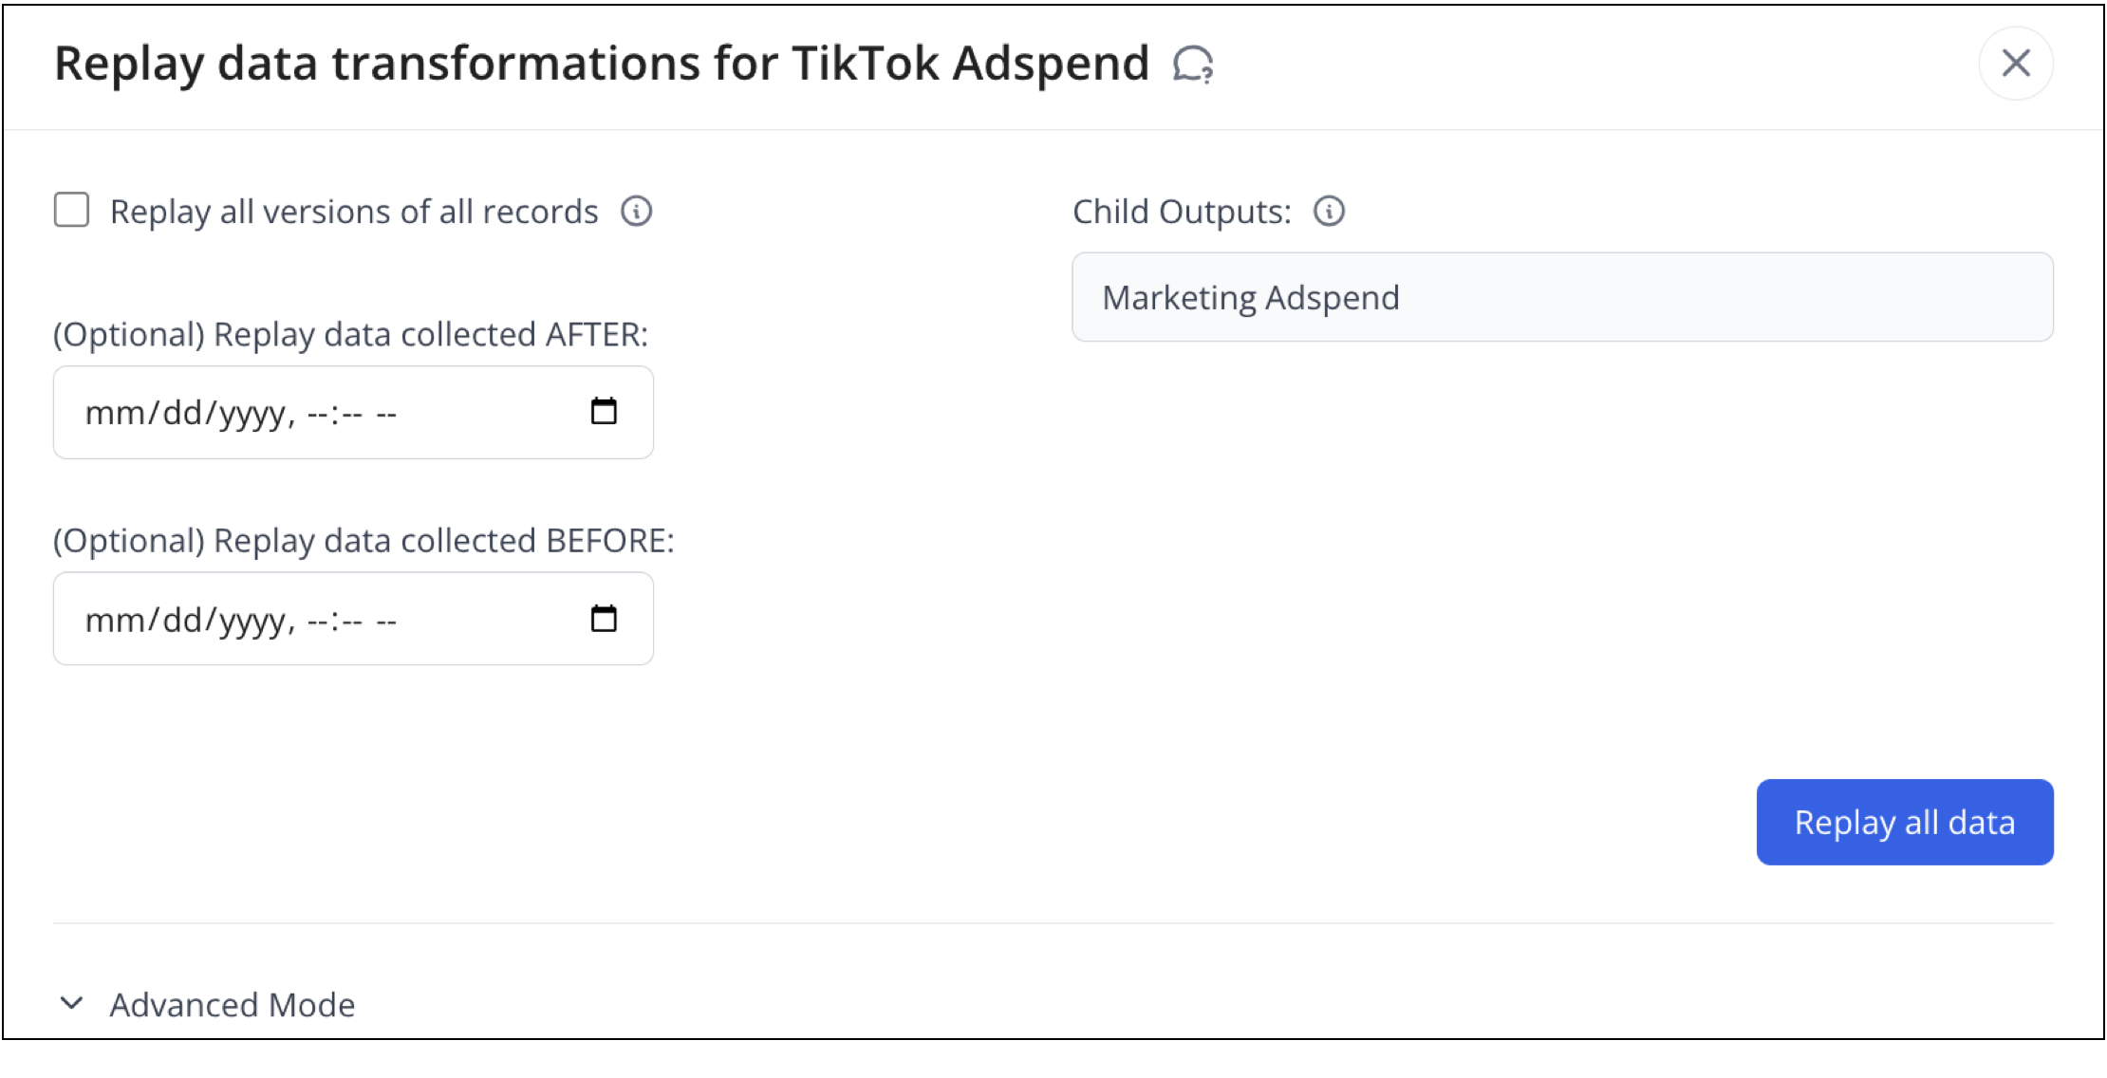Select the Marketing Adspend child output field
Viewport: 2107px width, 1078px height.
1562,297
